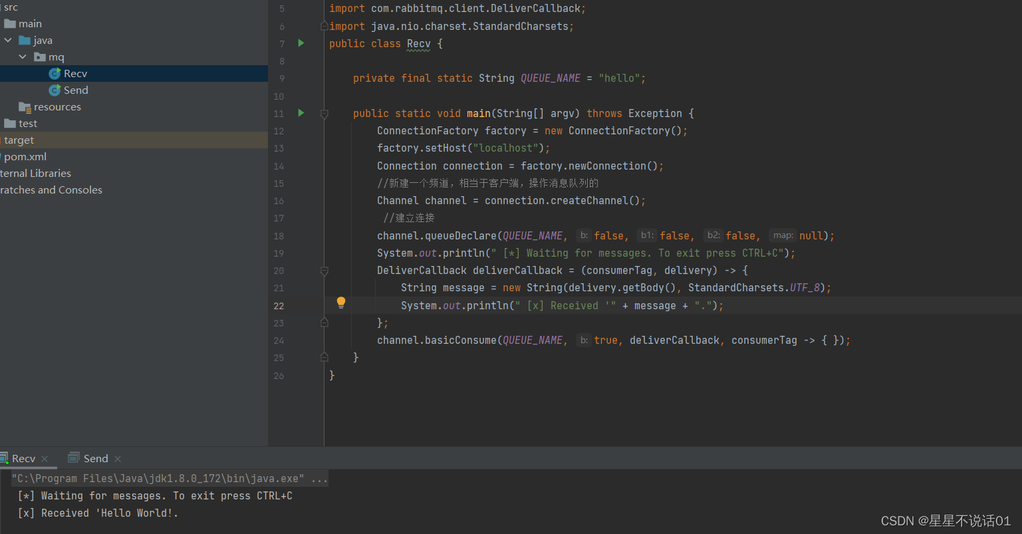This screenshot has height=534, width=1022.
Task: Select the Recv class icon in project tree
Action: tap(55, 74)
